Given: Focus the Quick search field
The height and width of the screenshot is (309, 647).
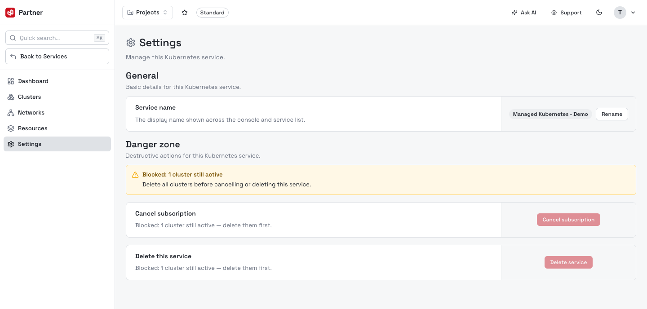Looking at the screenshot, I should pyautogui.click(x=57, y=38).
